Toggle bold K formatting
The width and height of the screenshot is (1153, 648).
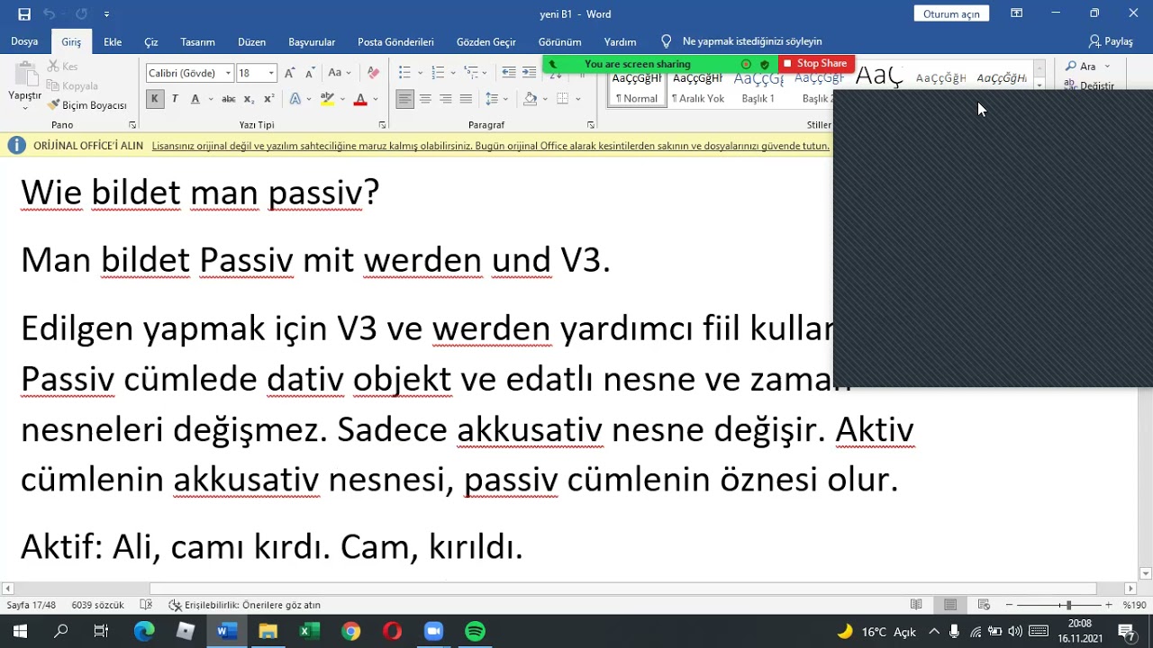[155, 99]
